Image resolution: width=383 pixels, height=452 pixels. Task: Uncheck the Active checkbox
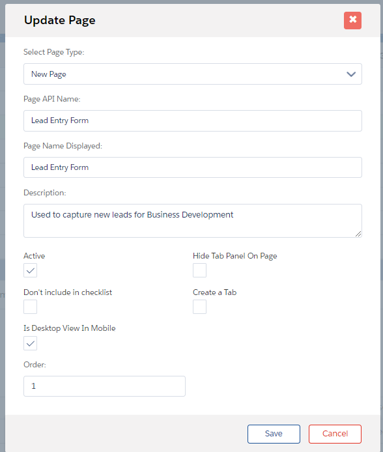(30, 270)
